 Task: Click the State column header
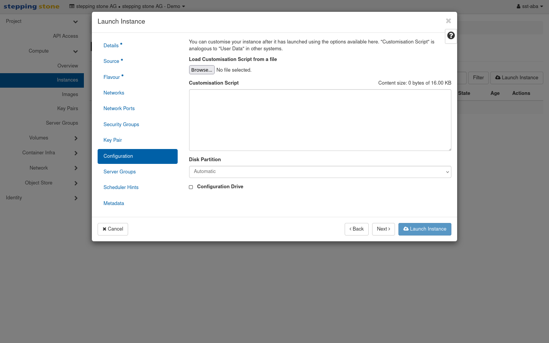click(x=464, y=93)
